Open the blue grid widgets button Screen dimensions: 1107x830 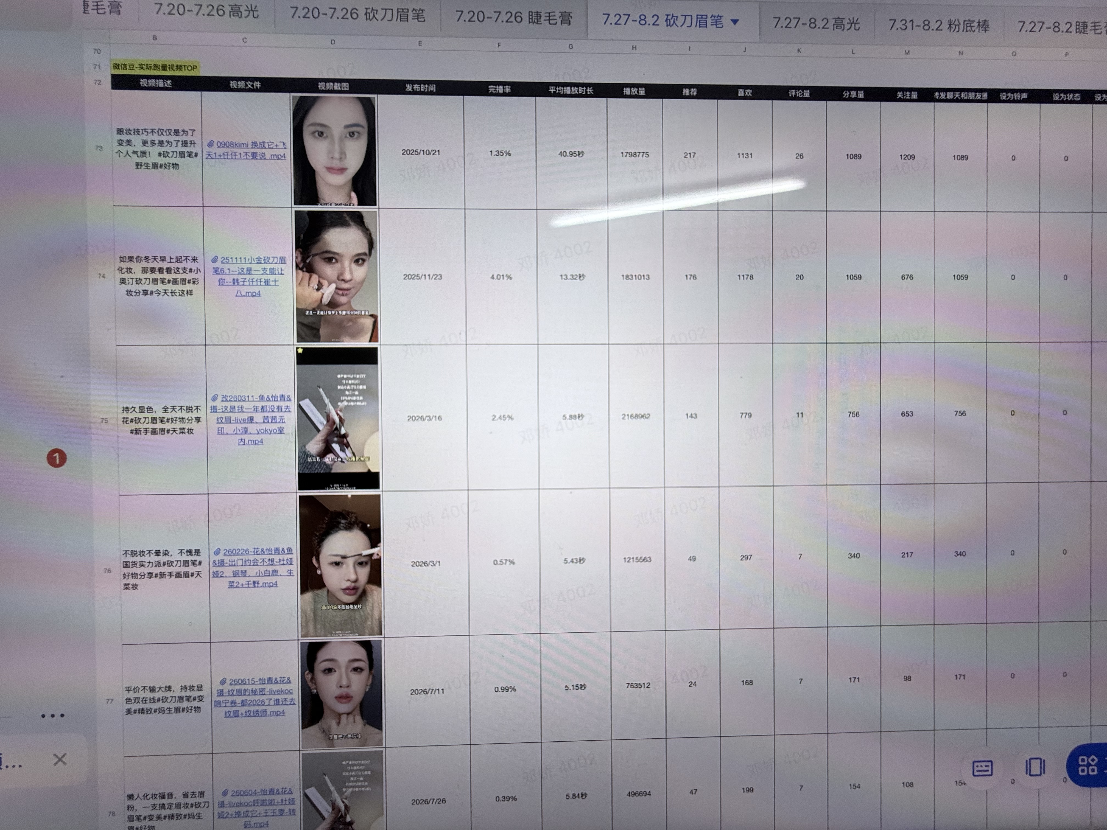(x=1088, y=765)
